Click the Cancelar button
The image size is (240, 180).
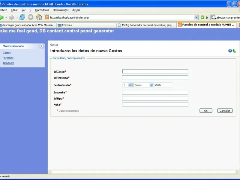[x=225, y=111]
